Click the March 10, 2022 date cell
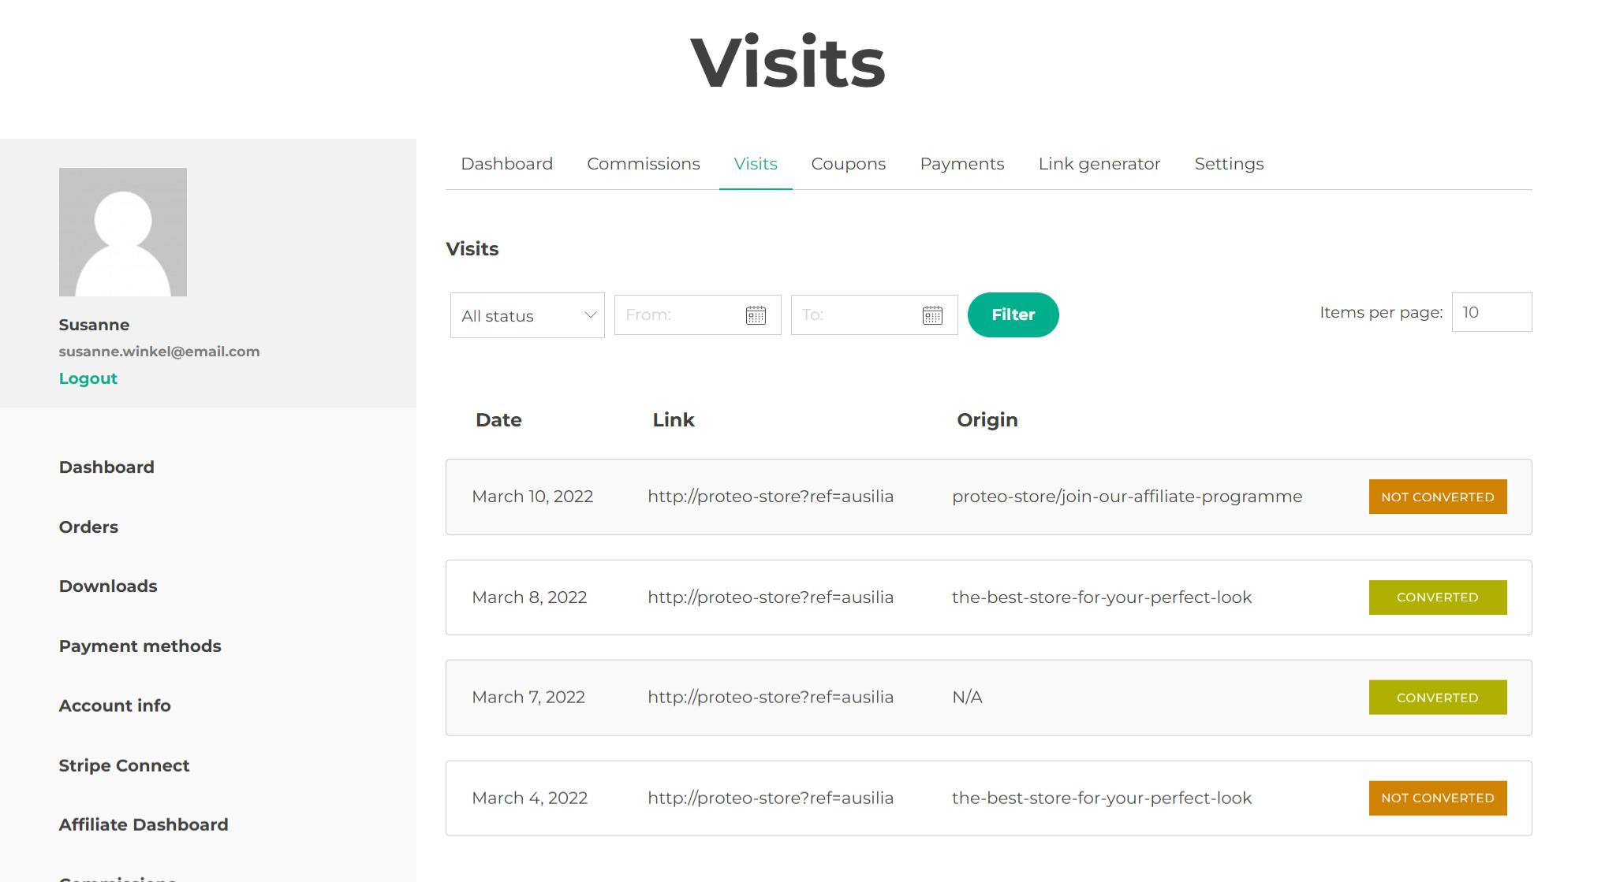Image resolution: width=1605 pixels, height=882 pixels. coord(532,497)
